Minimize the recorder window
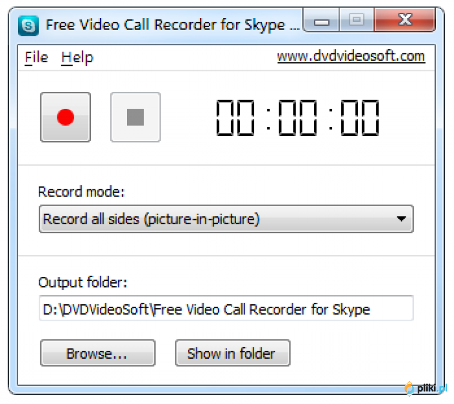The height and width of the screenshot is (404, 454). coord(321,20)
